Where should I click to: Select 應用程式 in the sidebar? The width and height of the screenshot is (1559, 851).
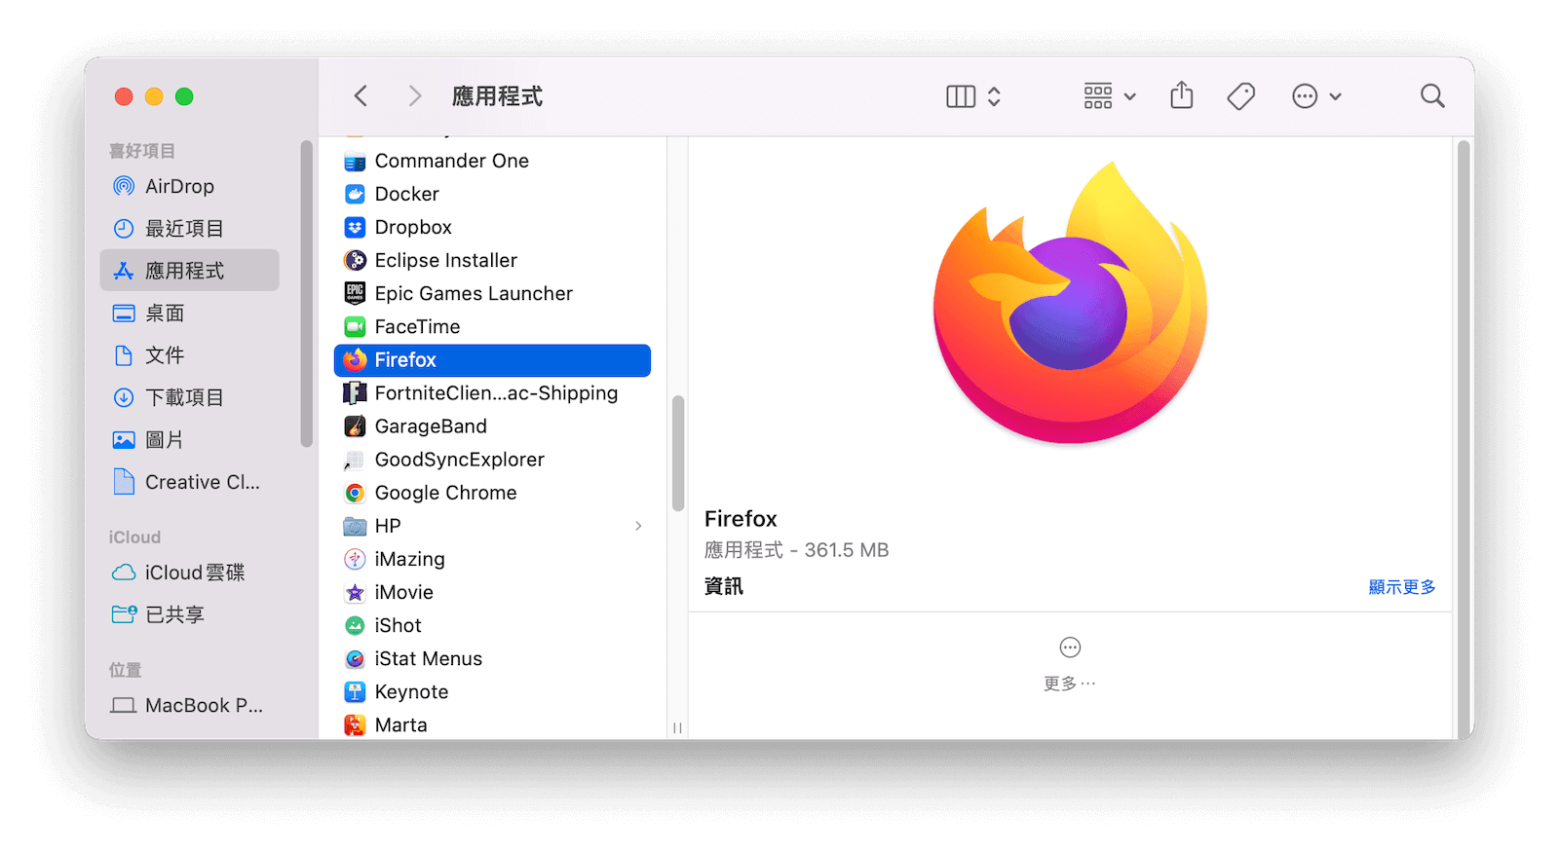pyautogui.click(x=189, y=271)
